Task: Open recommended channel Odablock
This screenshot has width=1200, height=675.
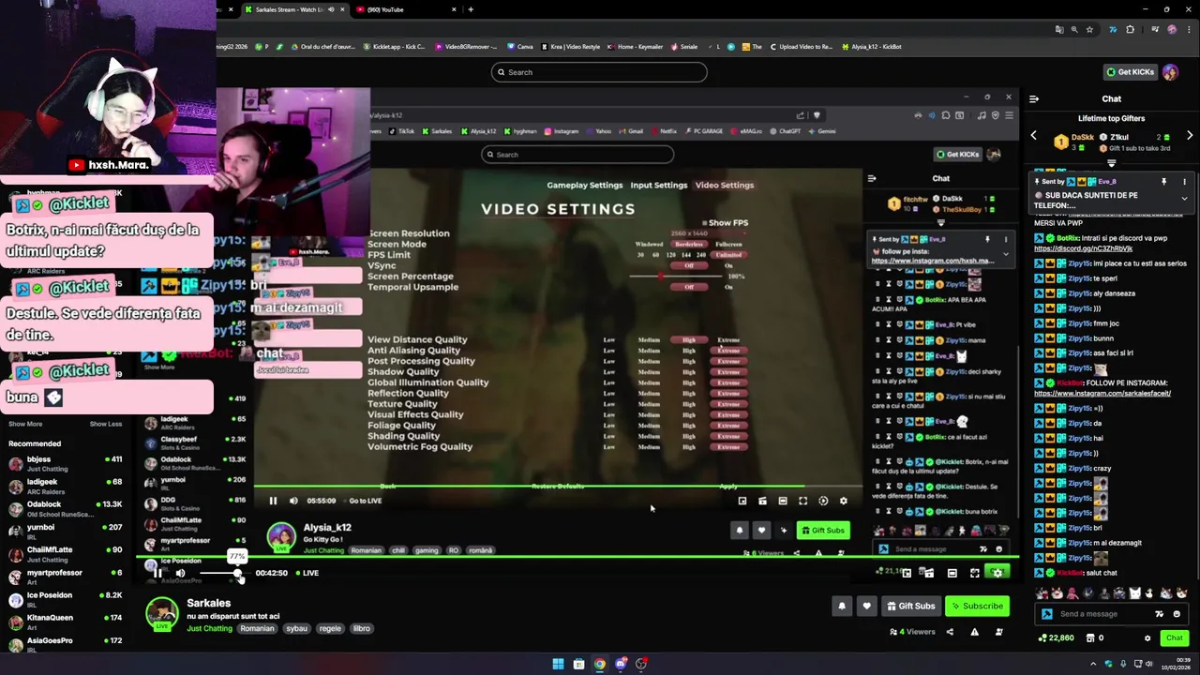Action: click(x=66, y=508)
